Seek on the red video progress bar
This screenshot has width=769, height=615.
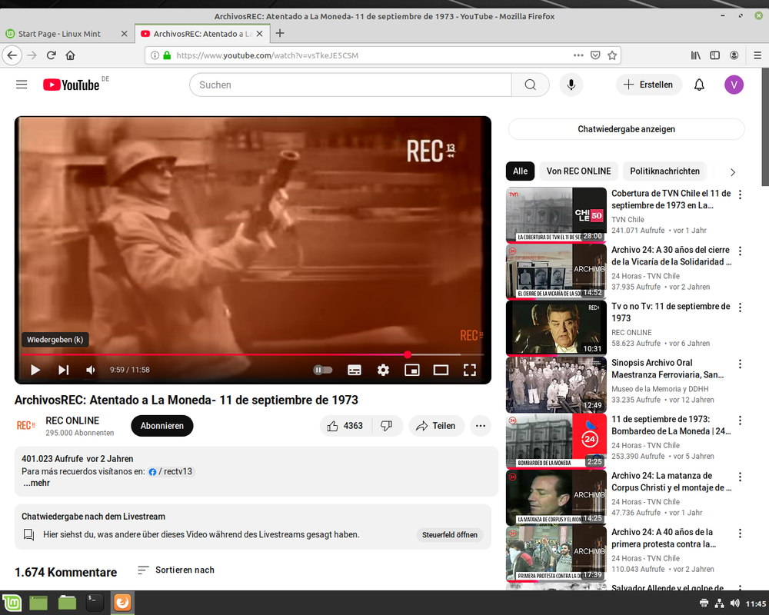pyautogui.click(x=252, y=354)
